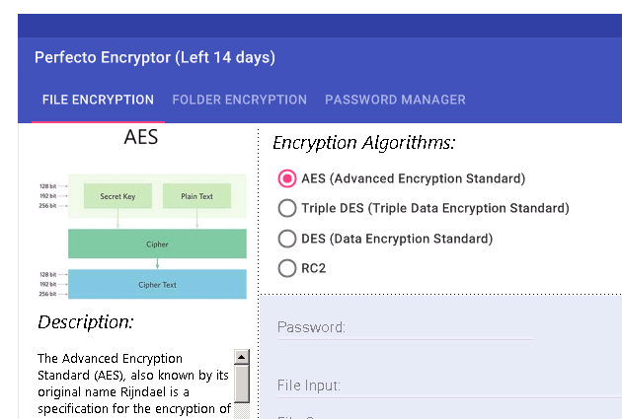The width and height of the screenshot is (622, 419).
Task: Click the Password input field
Action: click(x=405, y=328)
